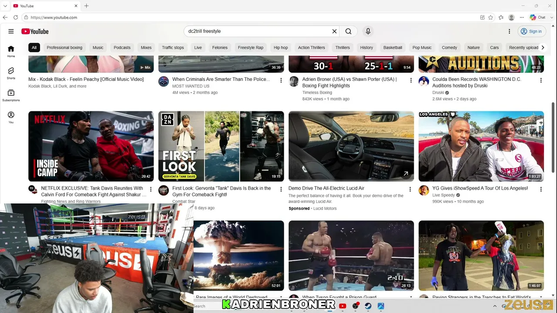Play the First Look DAZN thumbnail

(221, 146)
